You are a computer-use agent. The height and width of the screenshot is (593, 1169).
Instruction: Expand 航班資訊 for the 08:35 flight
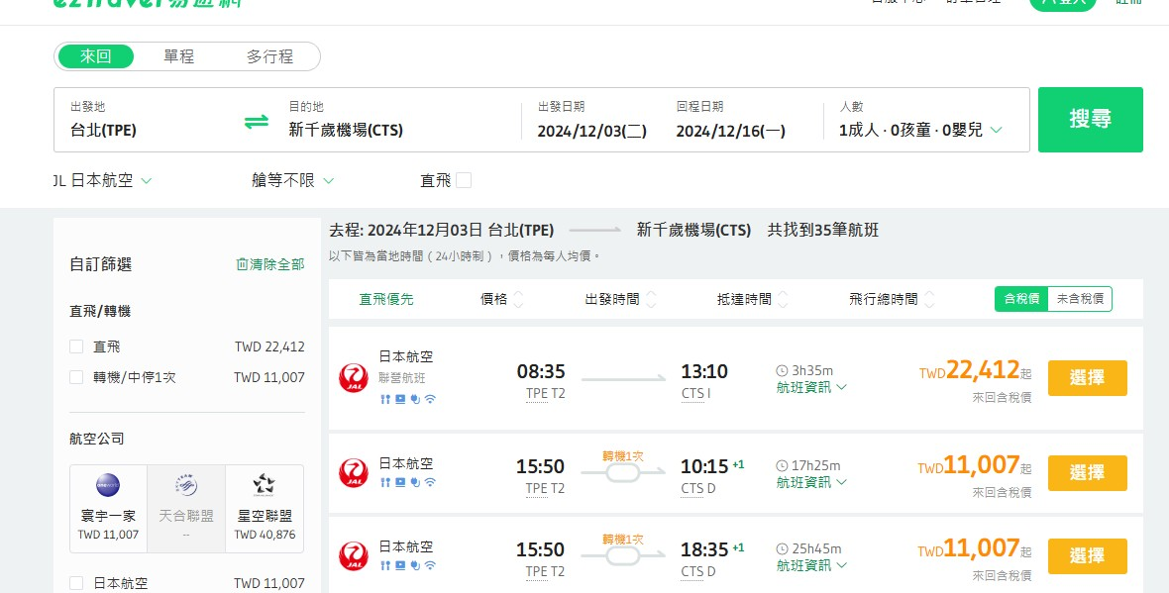pyautogui.click(x=811, y=387)
